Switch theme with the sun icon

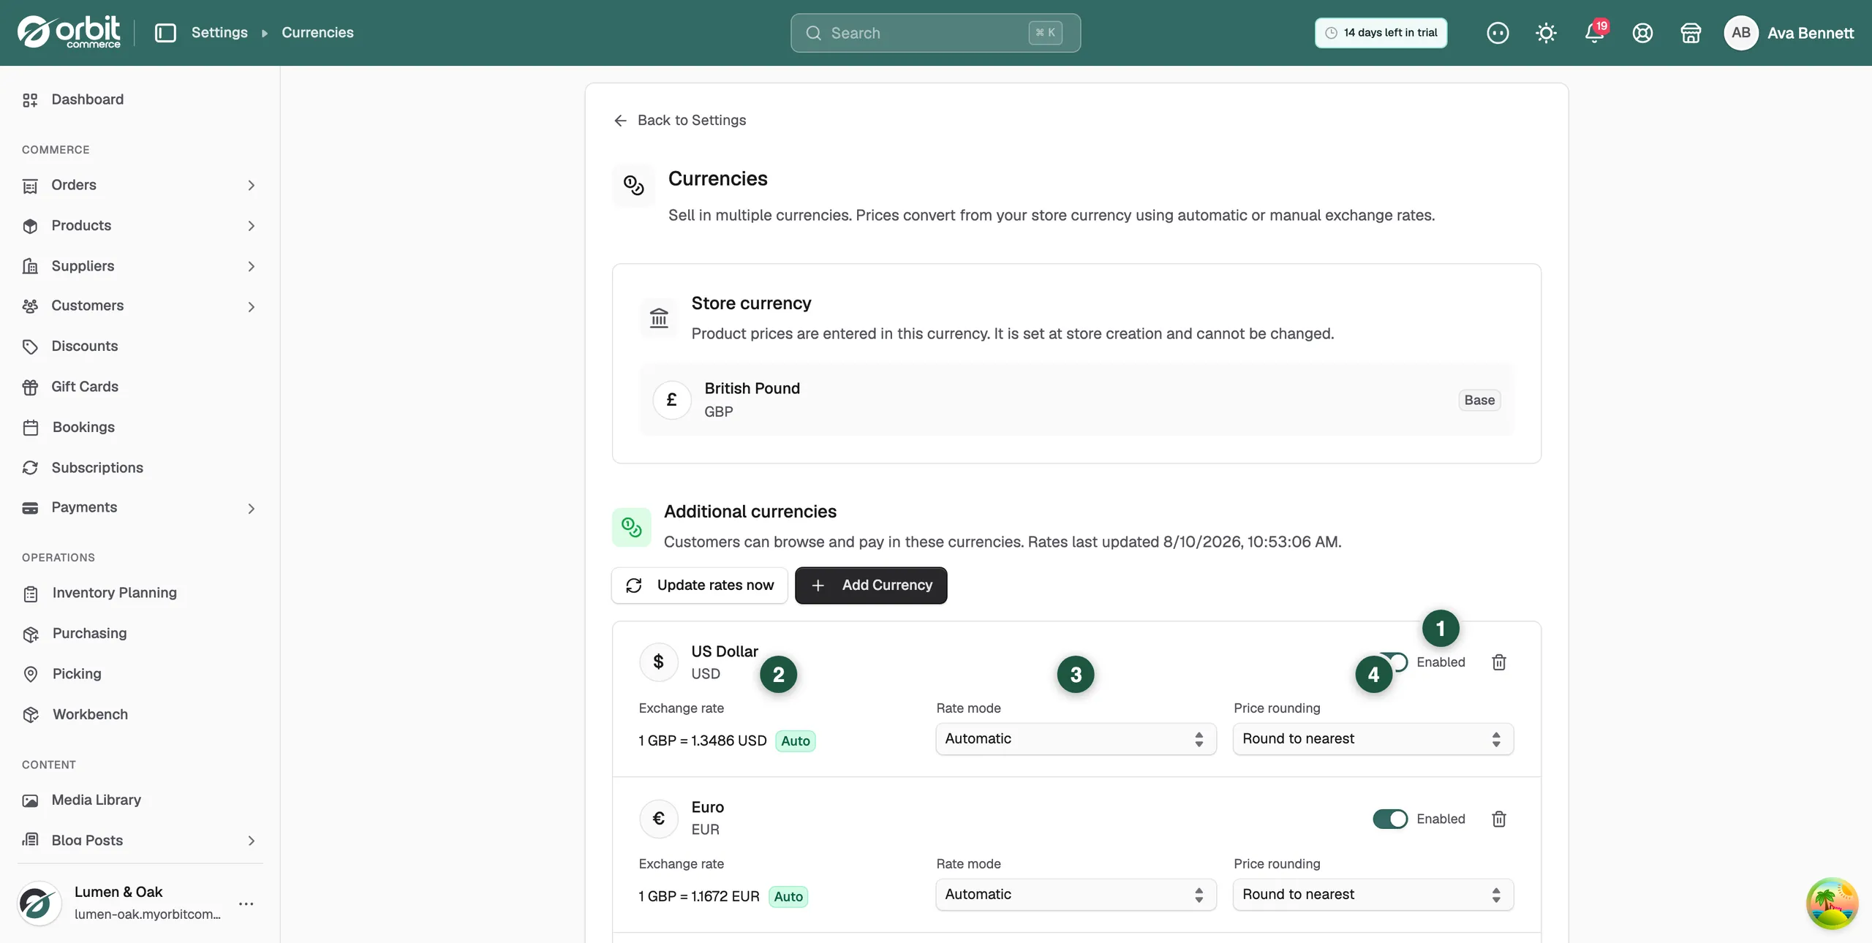coord(1545,33)
